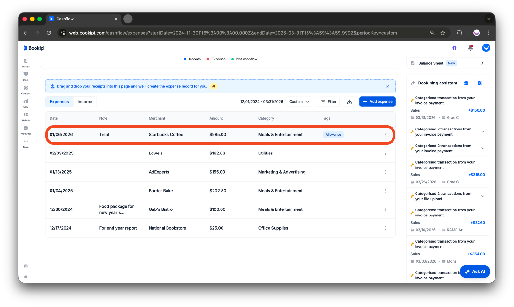Screen dimensions: 514x307
Task: Open the notifications bell
Action: [471, 48]
